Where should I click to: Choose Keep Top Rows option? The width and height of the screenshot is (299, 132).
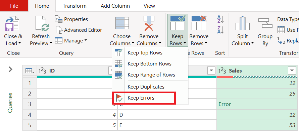[145, 52]
